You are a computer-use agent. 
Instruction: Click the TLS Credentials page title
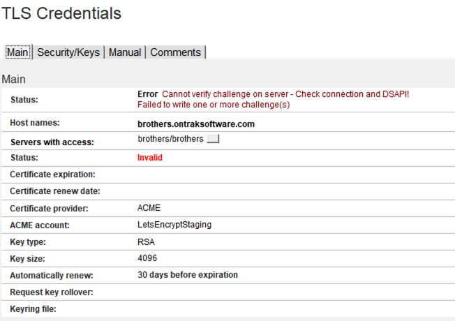61,13
